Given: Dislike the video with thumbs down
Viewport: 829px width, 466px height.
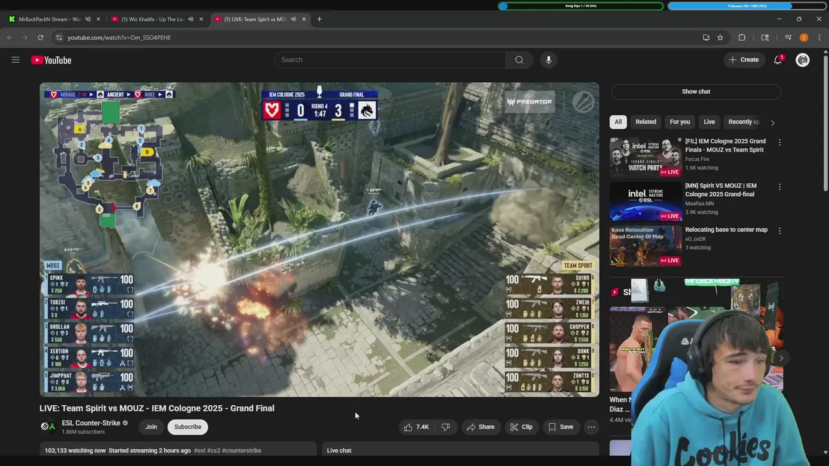Looking at the screenshot, I should coord(446,427).
